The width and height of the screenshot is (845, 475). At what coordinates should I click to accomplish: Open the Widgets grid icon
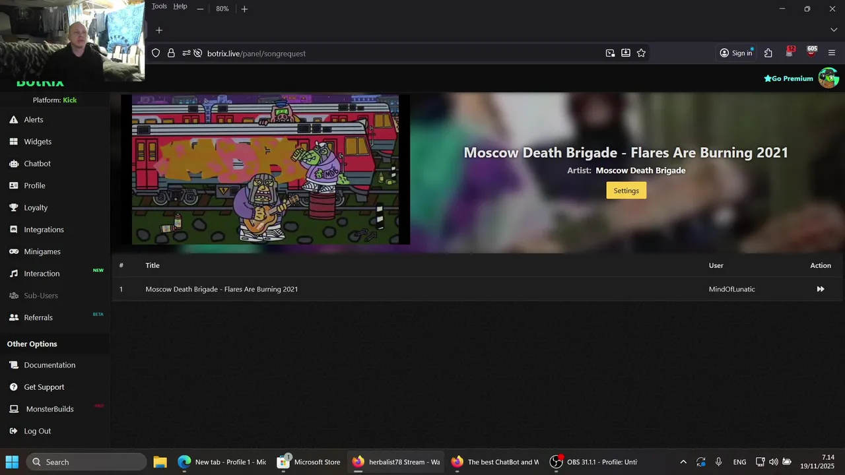(x=13, y=141)
